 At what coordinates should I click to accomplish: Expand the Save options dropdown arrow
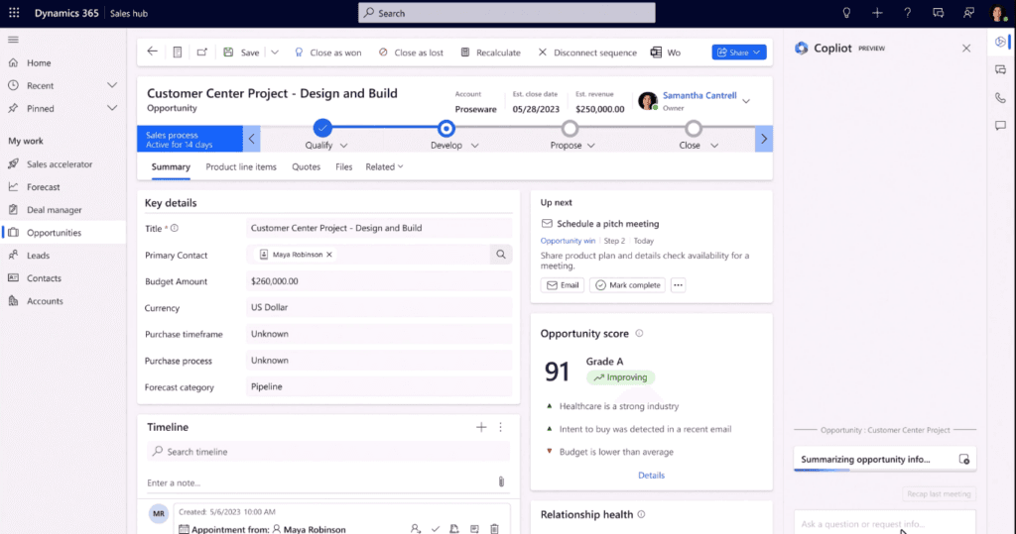275,53
